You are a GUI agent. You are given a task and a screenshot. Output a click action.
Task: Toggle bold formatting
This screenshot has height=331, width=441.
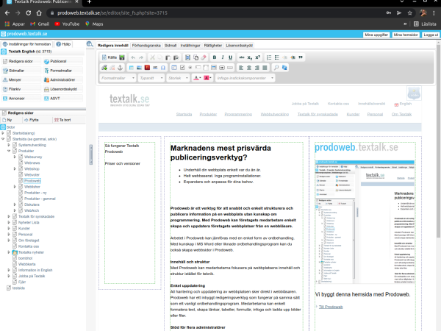[x=215, y=57]
